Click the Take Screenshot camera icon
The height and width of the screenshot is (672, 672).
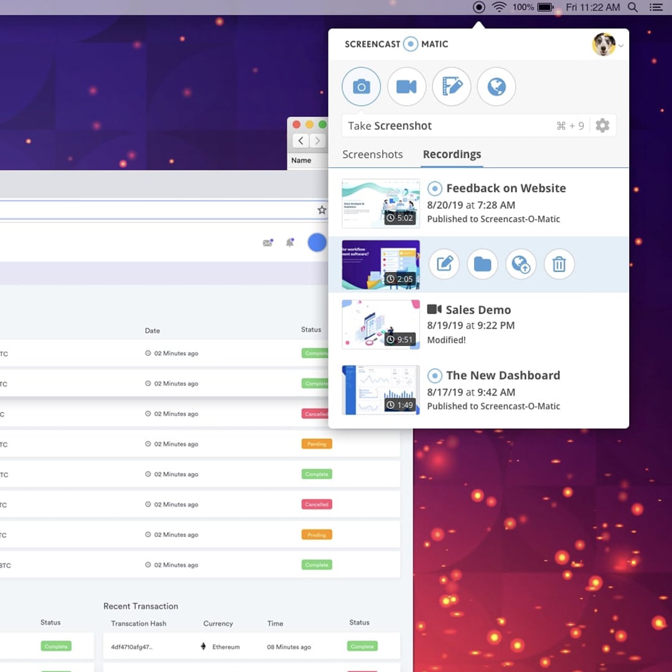[361, 86]
